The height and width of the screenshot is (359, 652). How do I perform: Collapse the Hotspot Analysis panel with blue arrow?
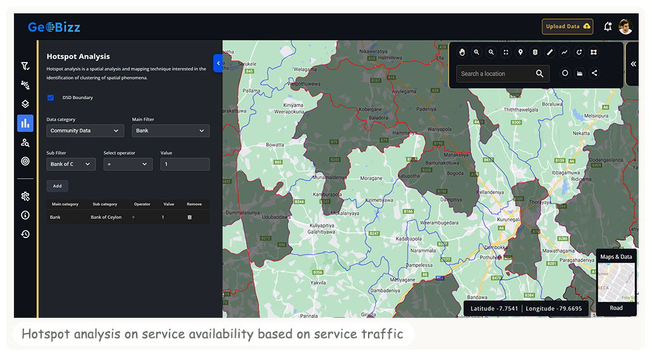point(218,63)
